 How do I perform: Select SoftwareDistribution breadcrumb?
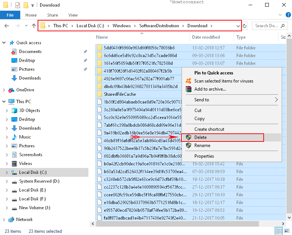click(159, 26)
